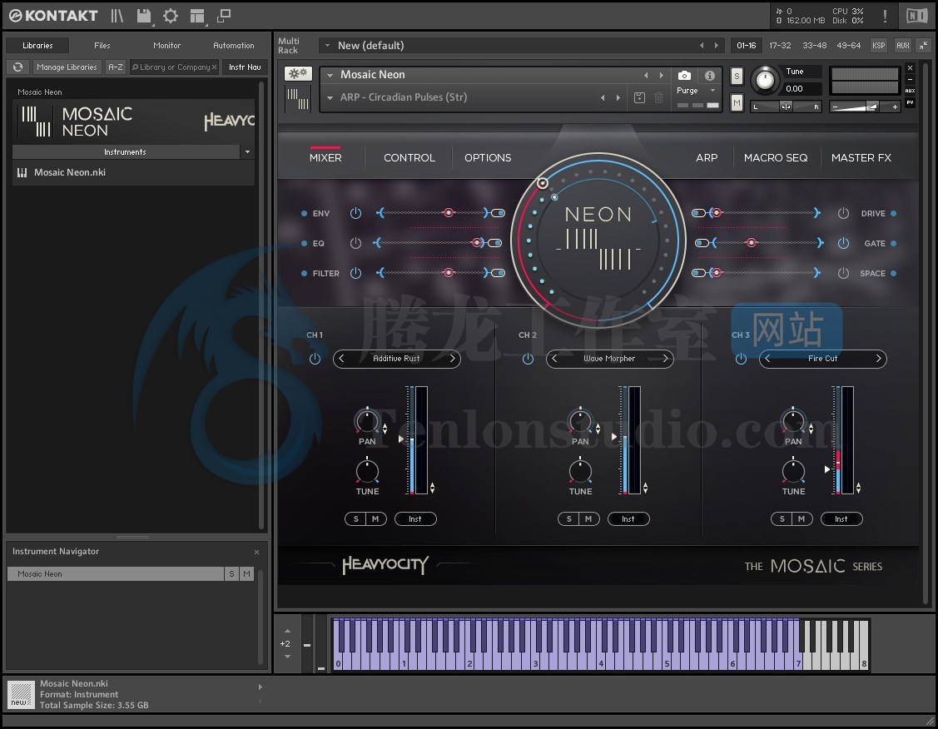This screenshot has height=729, width=938.
Task: Open the Fire Cut source selector
Action: [x=822, y=358]
